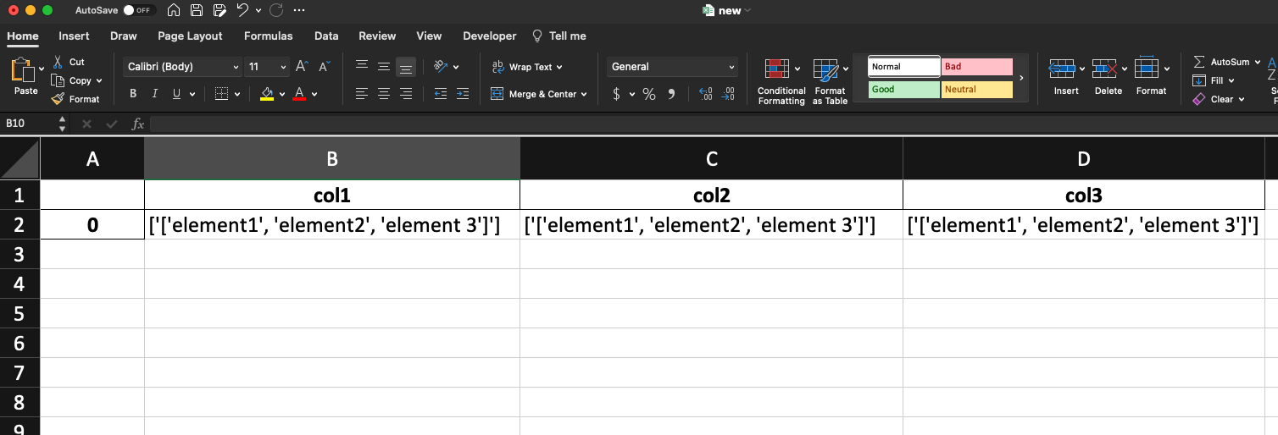
Task: Click the Increase Decimal icon
Action: pos(705,94)
